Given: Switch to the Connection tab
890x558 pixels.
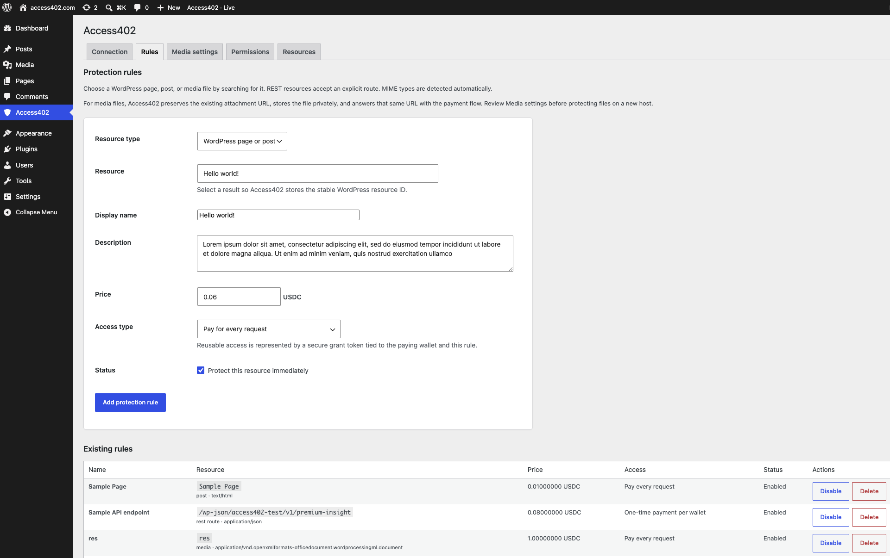Looking at the screenshot, I should tap(109, 52).
